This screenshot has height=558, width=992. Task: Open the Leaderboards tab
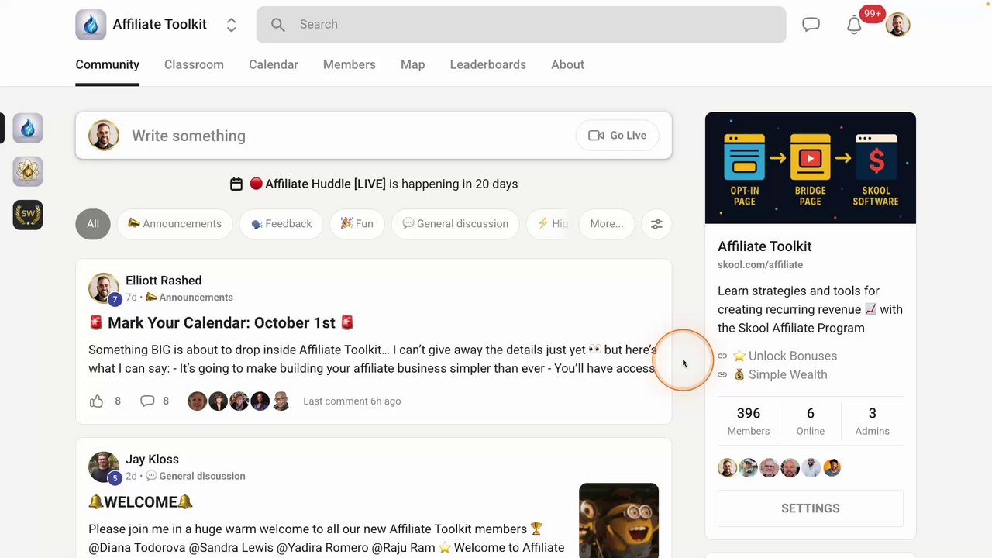pos(487,64)
